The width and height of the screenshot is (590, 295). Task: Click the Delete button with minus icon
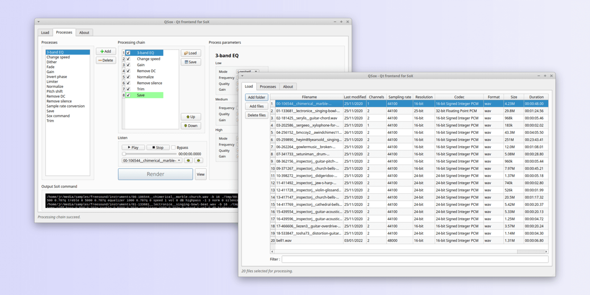[106, 61]
